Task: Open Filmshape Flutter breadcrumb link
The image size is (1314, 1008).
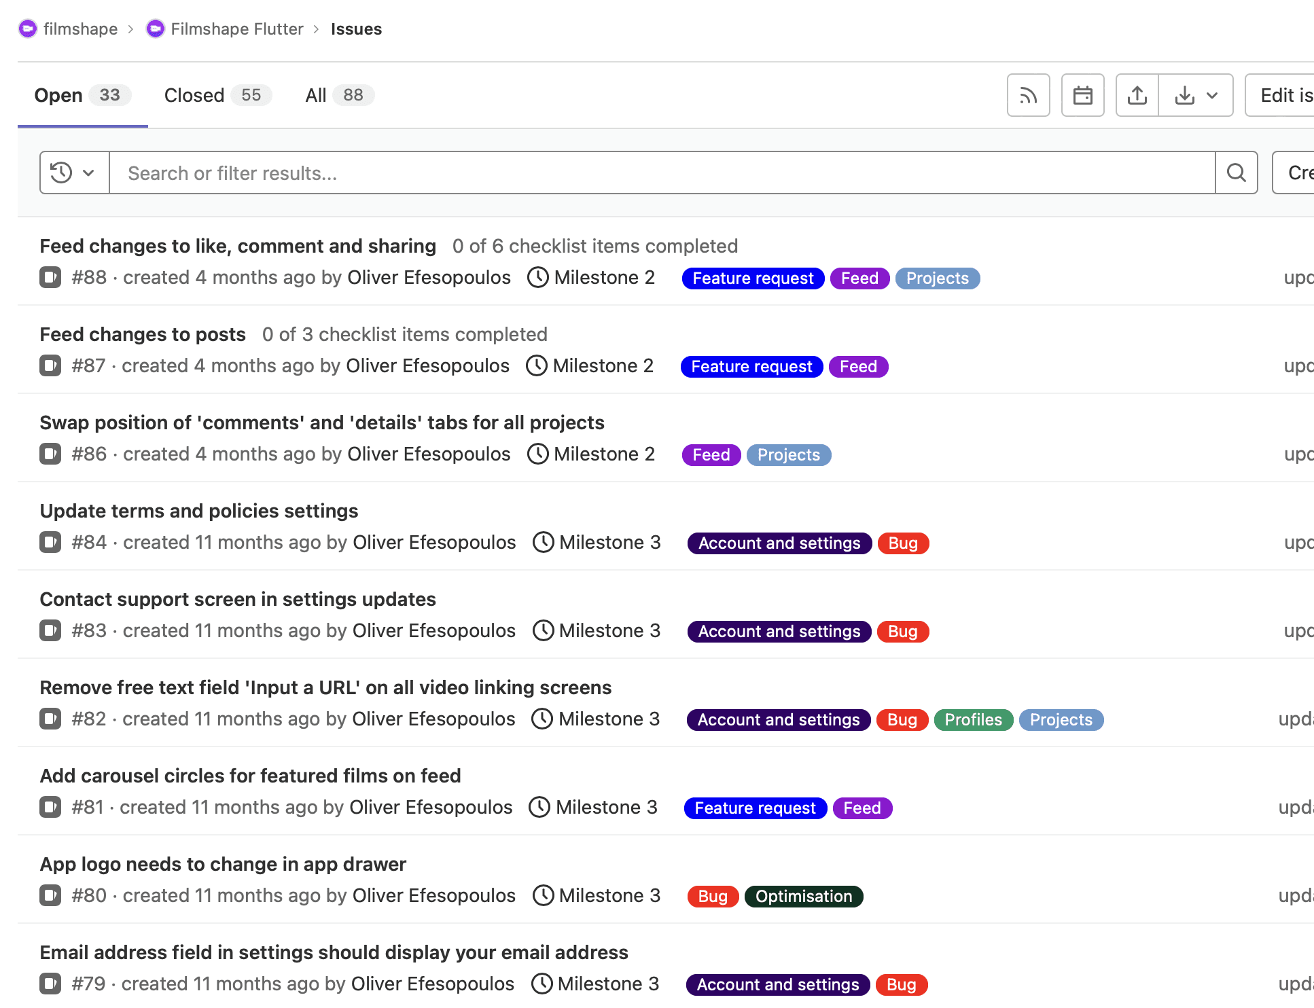Action: pos(236,29)
